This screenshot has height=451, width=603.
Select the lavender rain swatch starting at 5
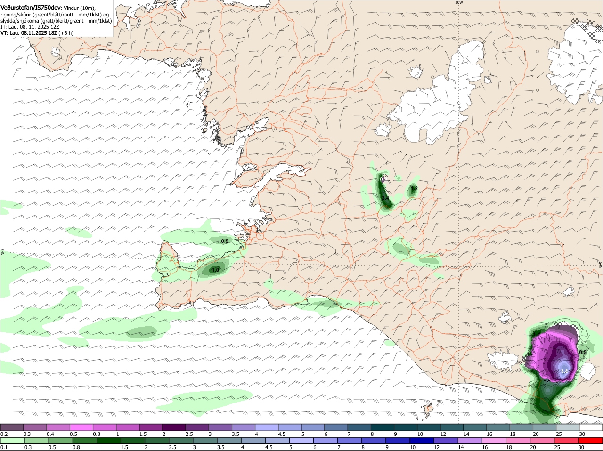tap(301, 441)
